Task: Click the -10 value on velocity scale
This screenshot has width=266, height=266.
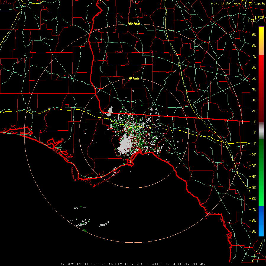Action: point(253,144)
